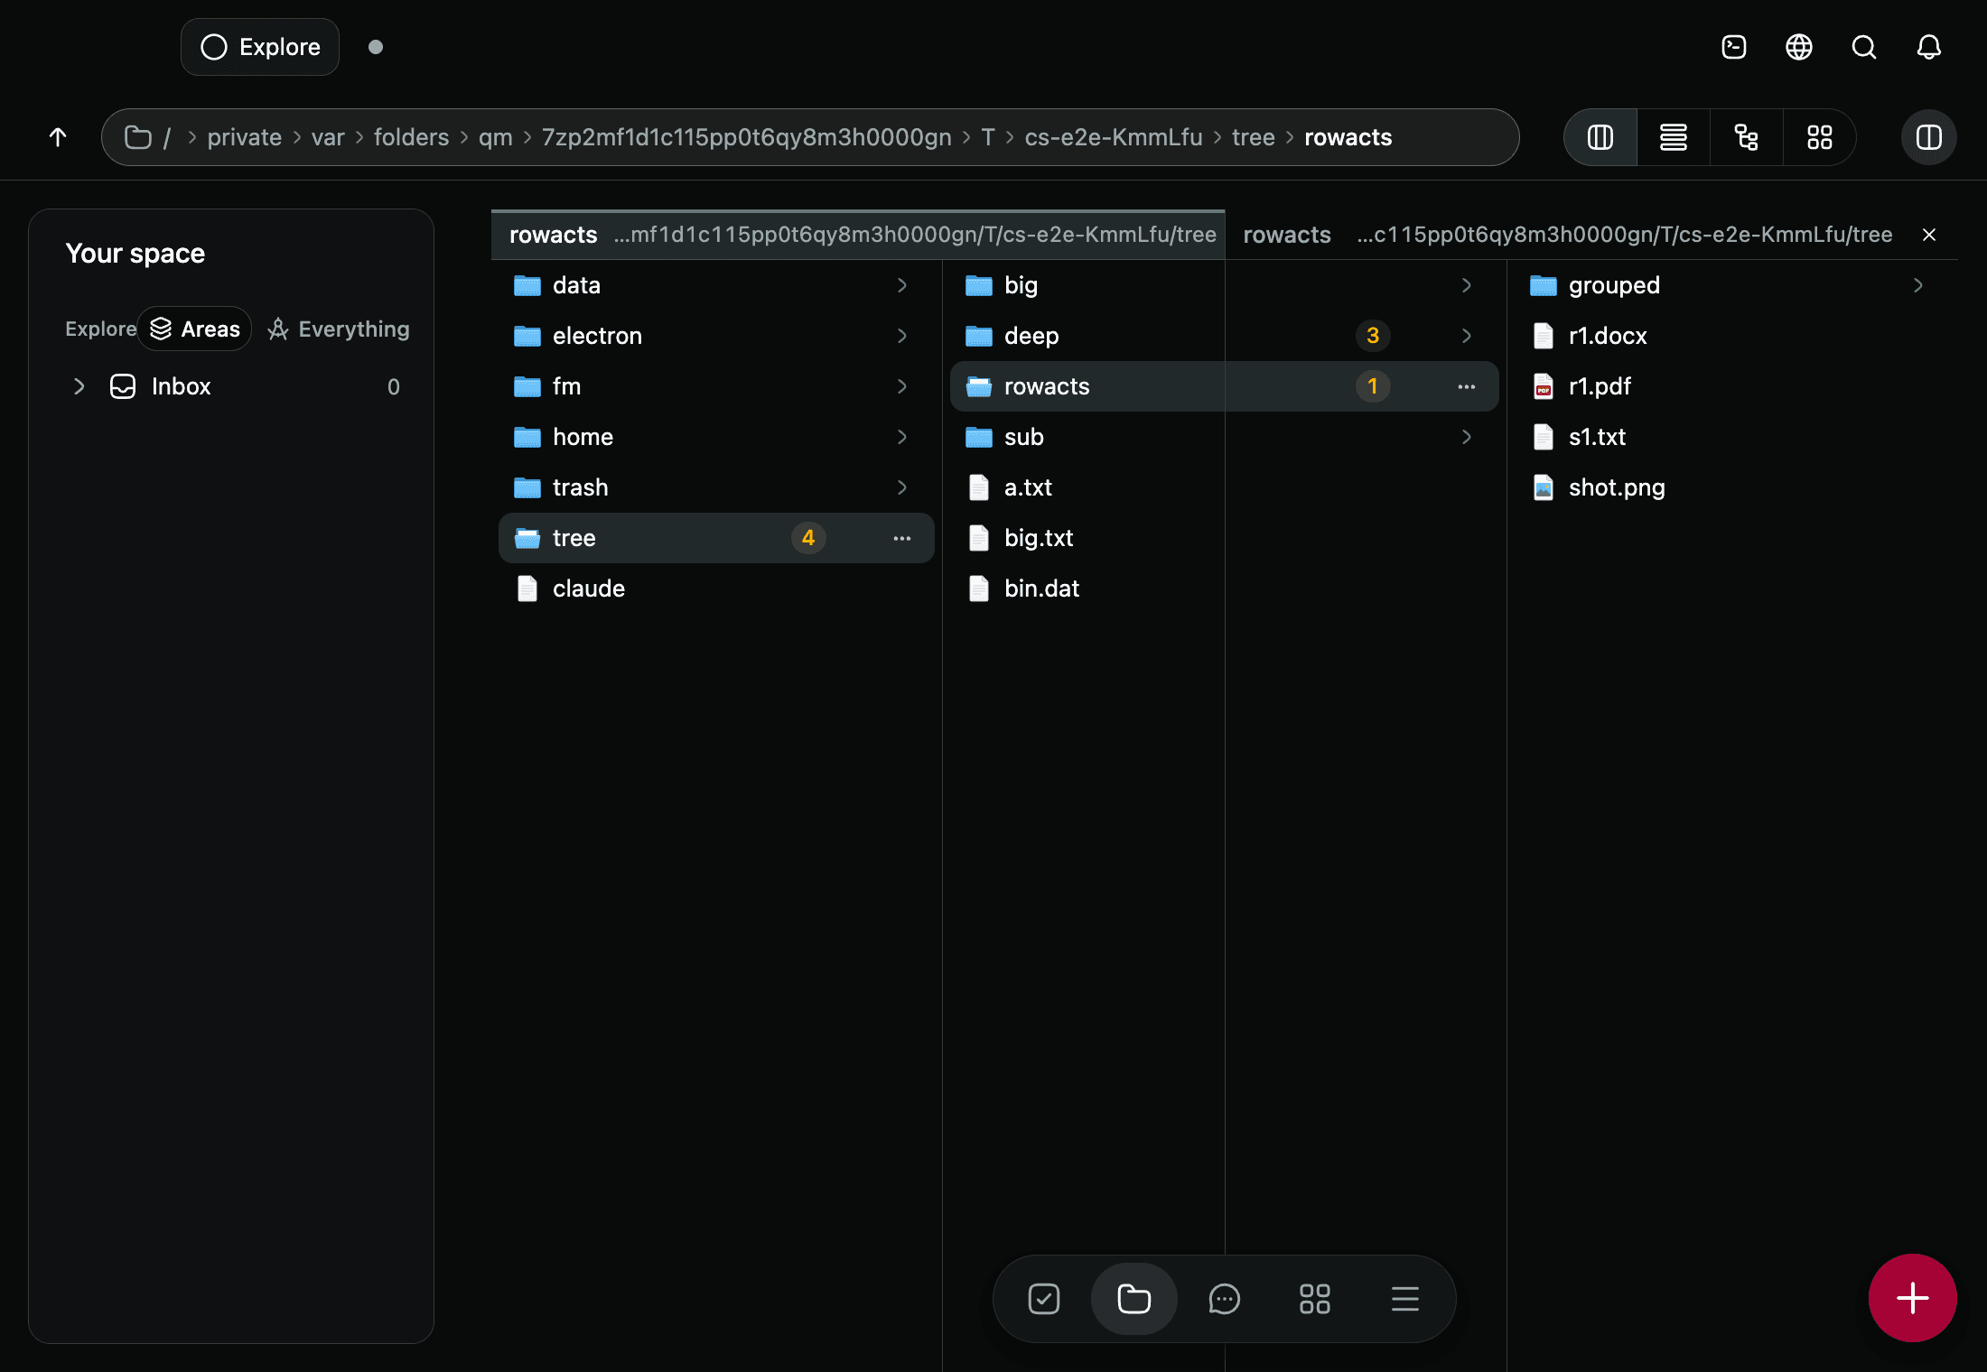Open Inbox in the sidebar
This screenshot has height=1372, width=1987.
point(231,386)
